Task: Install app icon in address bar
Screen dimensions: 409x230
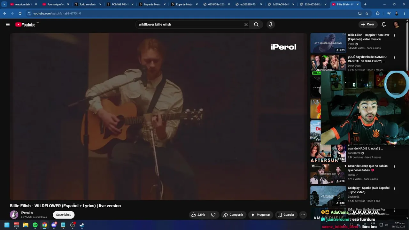Action: 360,13
